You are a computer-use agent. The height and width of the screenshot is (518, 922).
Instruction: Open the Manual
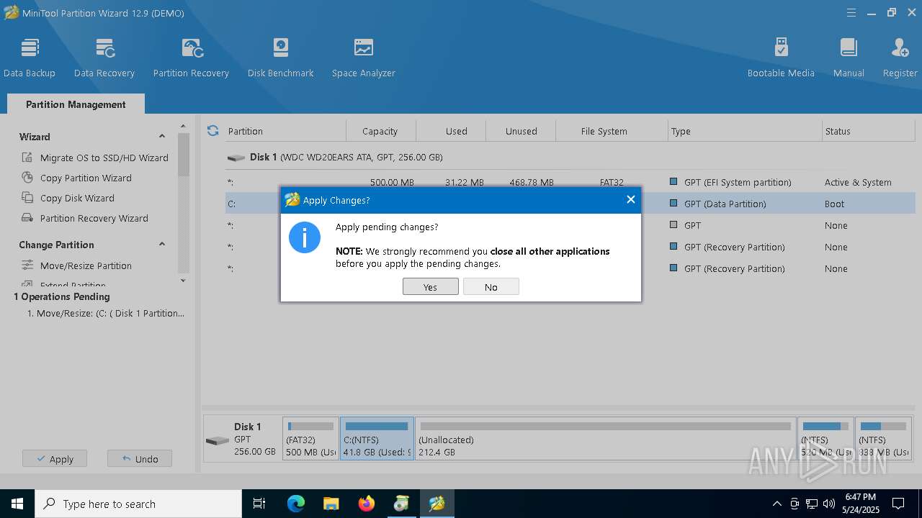(849, 58)
